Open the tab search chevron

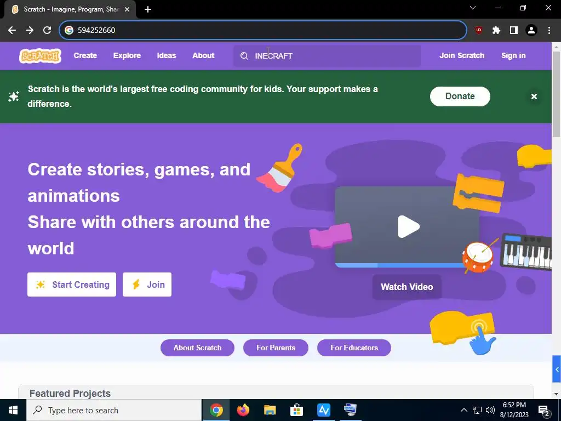coord(473,8)
